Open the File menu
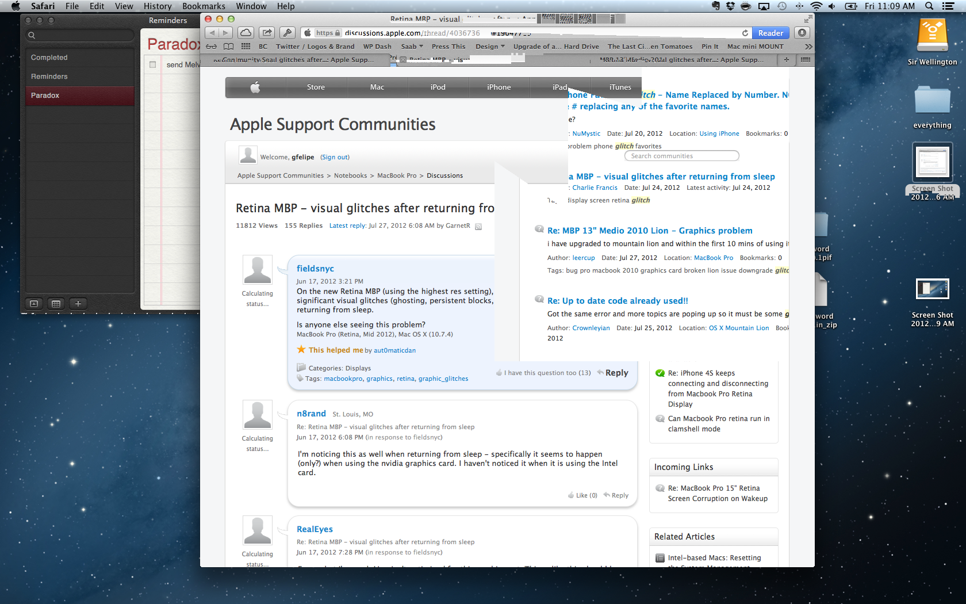The image size is (966, 604). [72, 6]
